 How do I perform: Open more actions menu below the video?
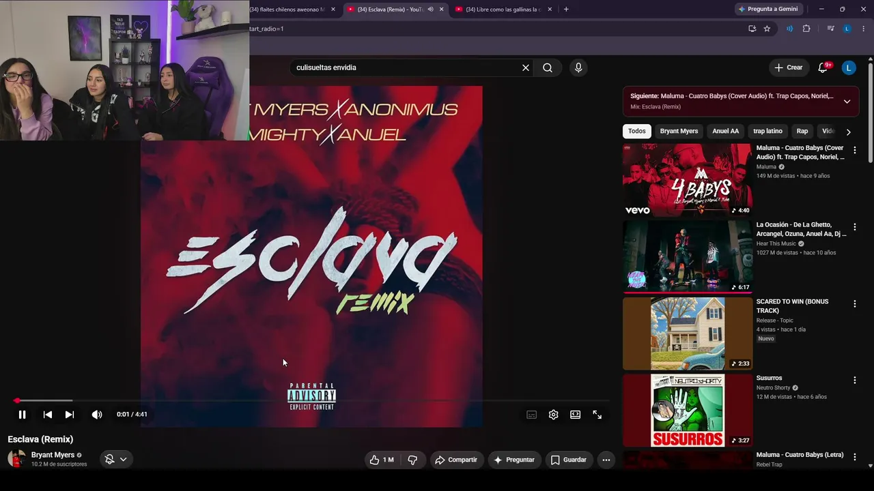(606, 460)
